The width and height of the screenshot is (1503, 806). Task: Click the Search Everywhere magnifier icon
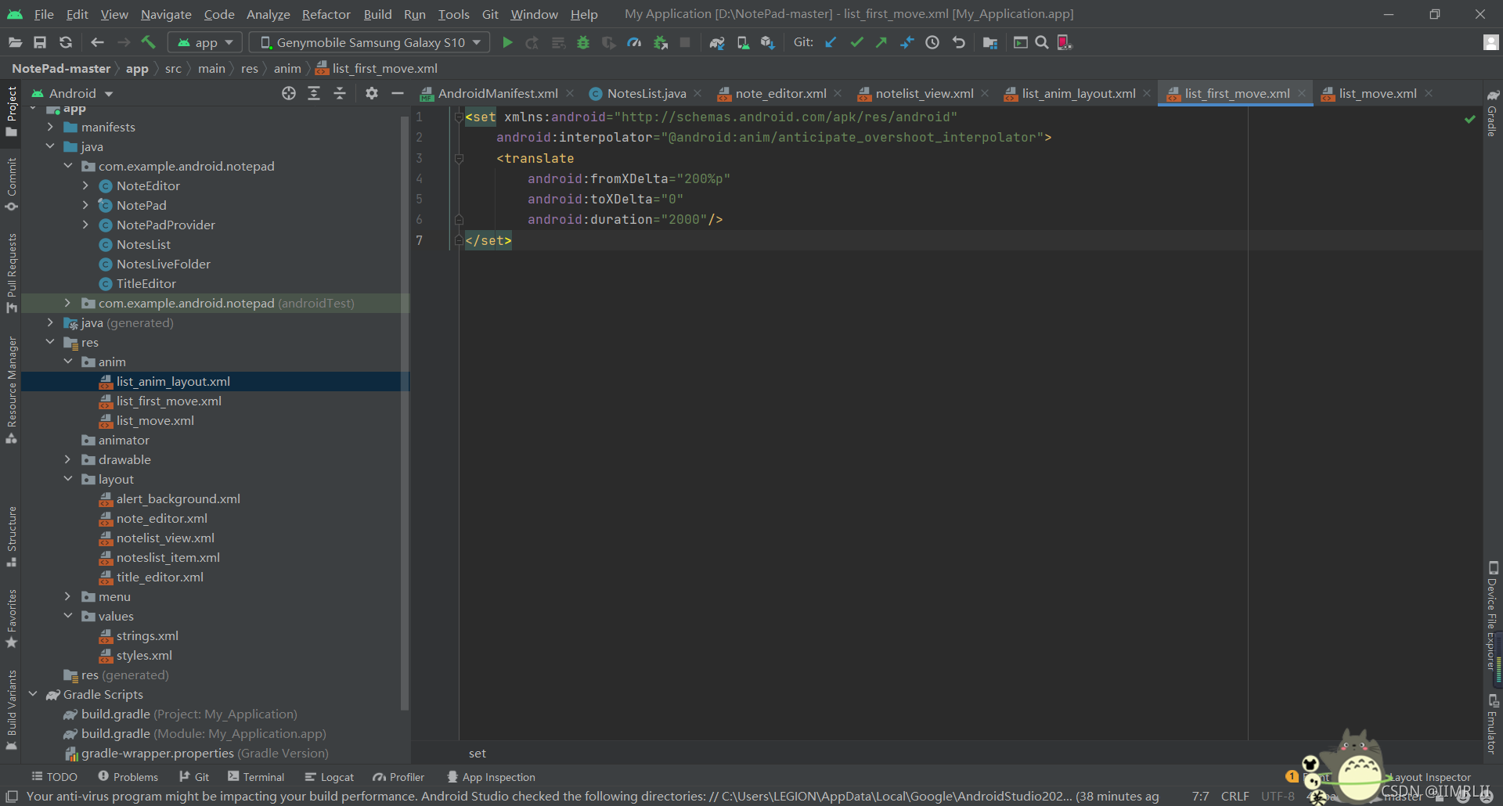tap(1042, 42)
